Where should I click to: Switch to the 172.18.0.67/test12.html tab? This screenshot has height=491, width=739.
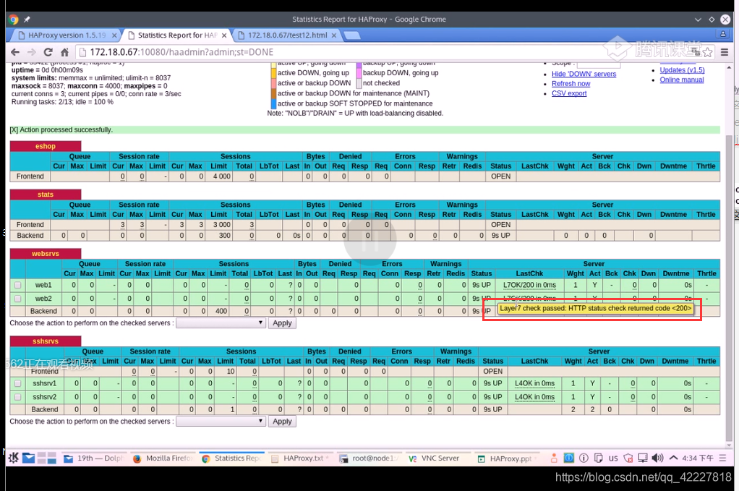[287, 35]
